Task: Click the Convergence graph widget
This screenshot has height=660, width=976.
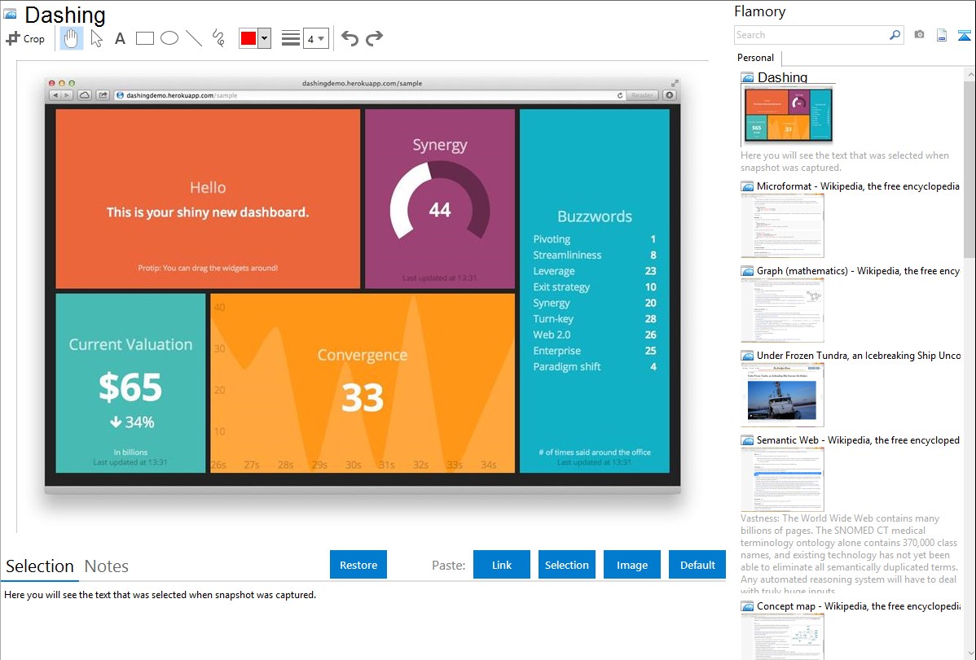Action: tap(363, 383)
